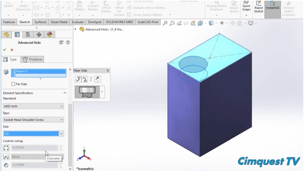Image resolution: width=304 pixels, height=171 pixels.
Task: Click the Dynamic Annotation Views icon
Action: (193, 23)
